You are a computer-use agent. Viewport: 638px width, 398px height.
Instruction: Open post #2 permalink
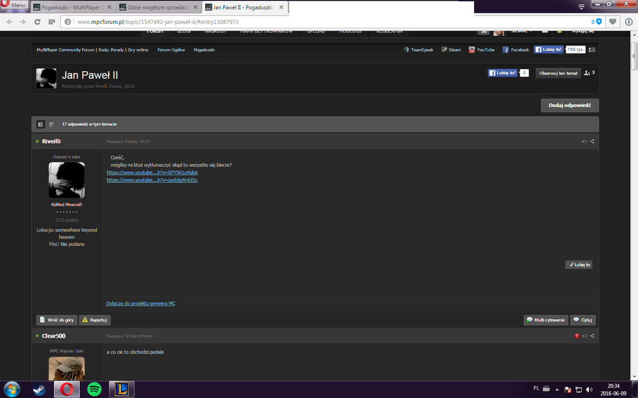pyautogui.click(x=584, y=336)
